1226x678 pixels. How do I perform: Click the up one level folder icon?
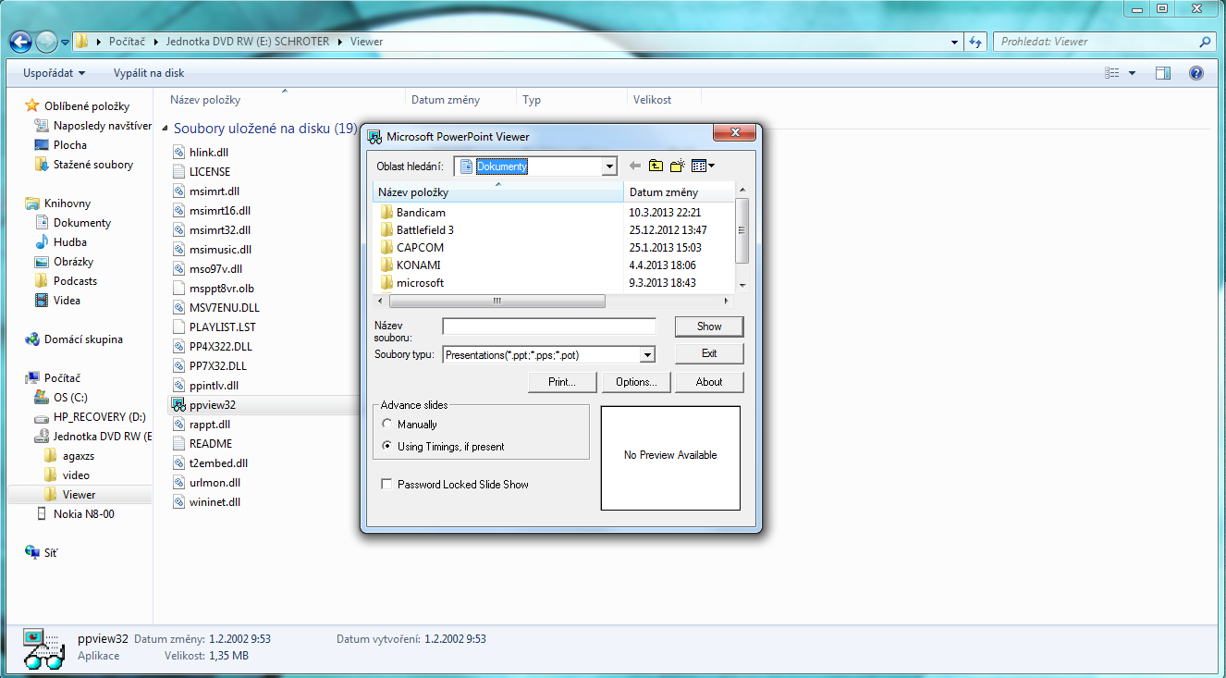(x=656, y=166)
